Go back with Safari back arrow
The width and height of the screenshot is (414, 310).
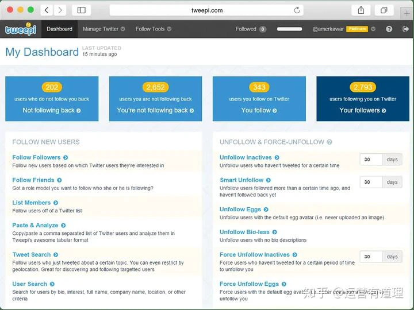tap(47, 10)
